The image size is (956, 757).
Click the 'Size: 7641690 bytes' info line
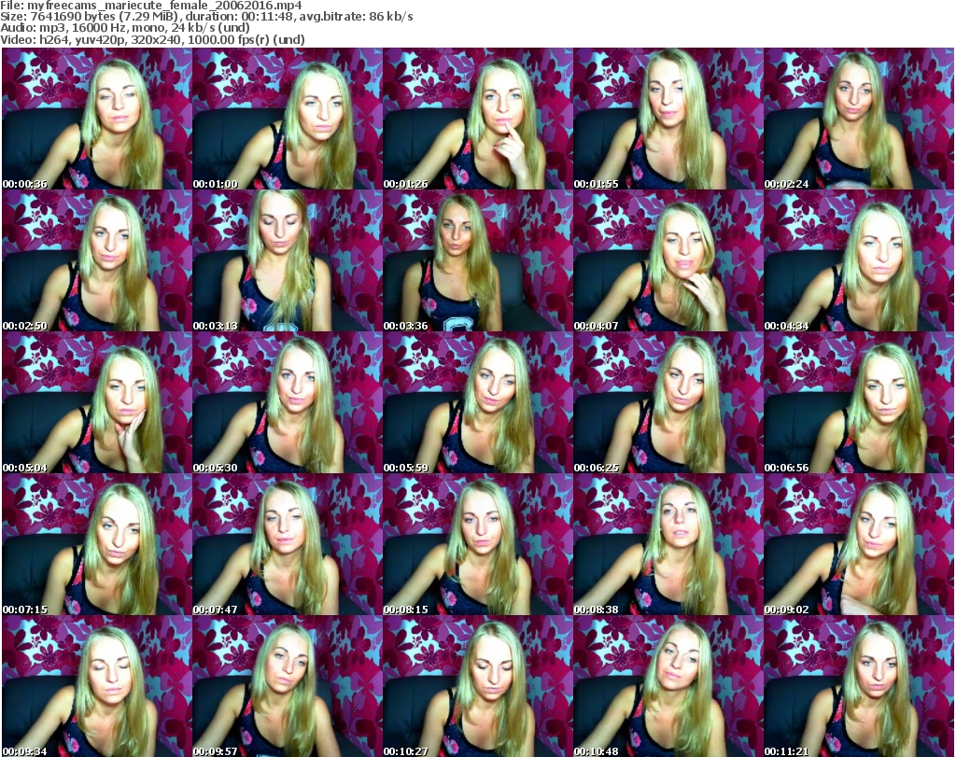click(206, 17)
